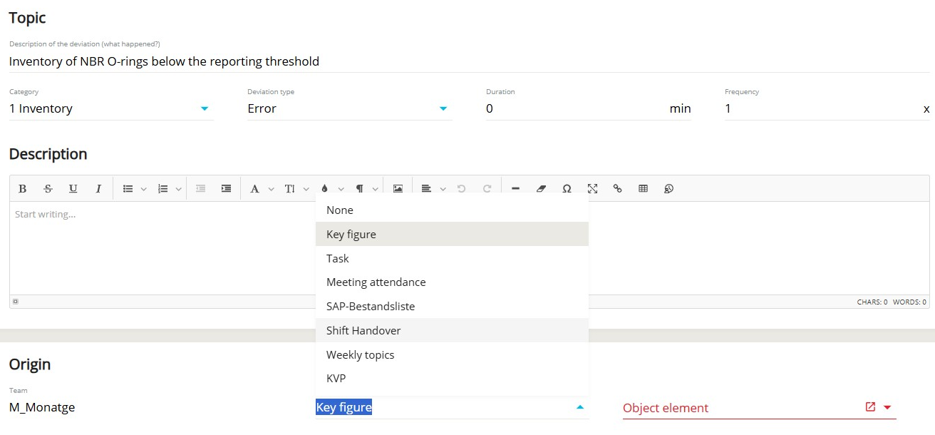Undo the last edit
The height and width of the screenshot is (435, 935).
(x=462, y=189)
